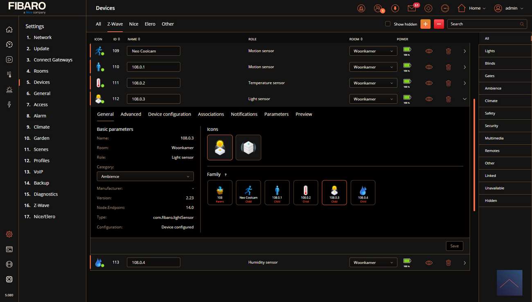The width and height of the screenshot is (532, 302).
Task: Select the second light sensor icon option
Action: click(x=248, y=147)
